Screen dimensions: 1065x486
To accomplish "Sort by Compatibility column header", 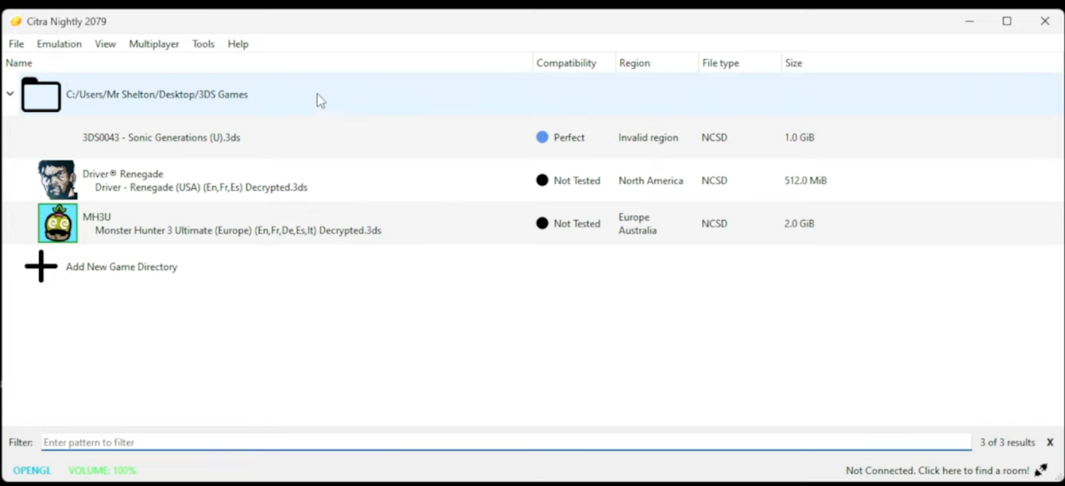I will [574, 63].
